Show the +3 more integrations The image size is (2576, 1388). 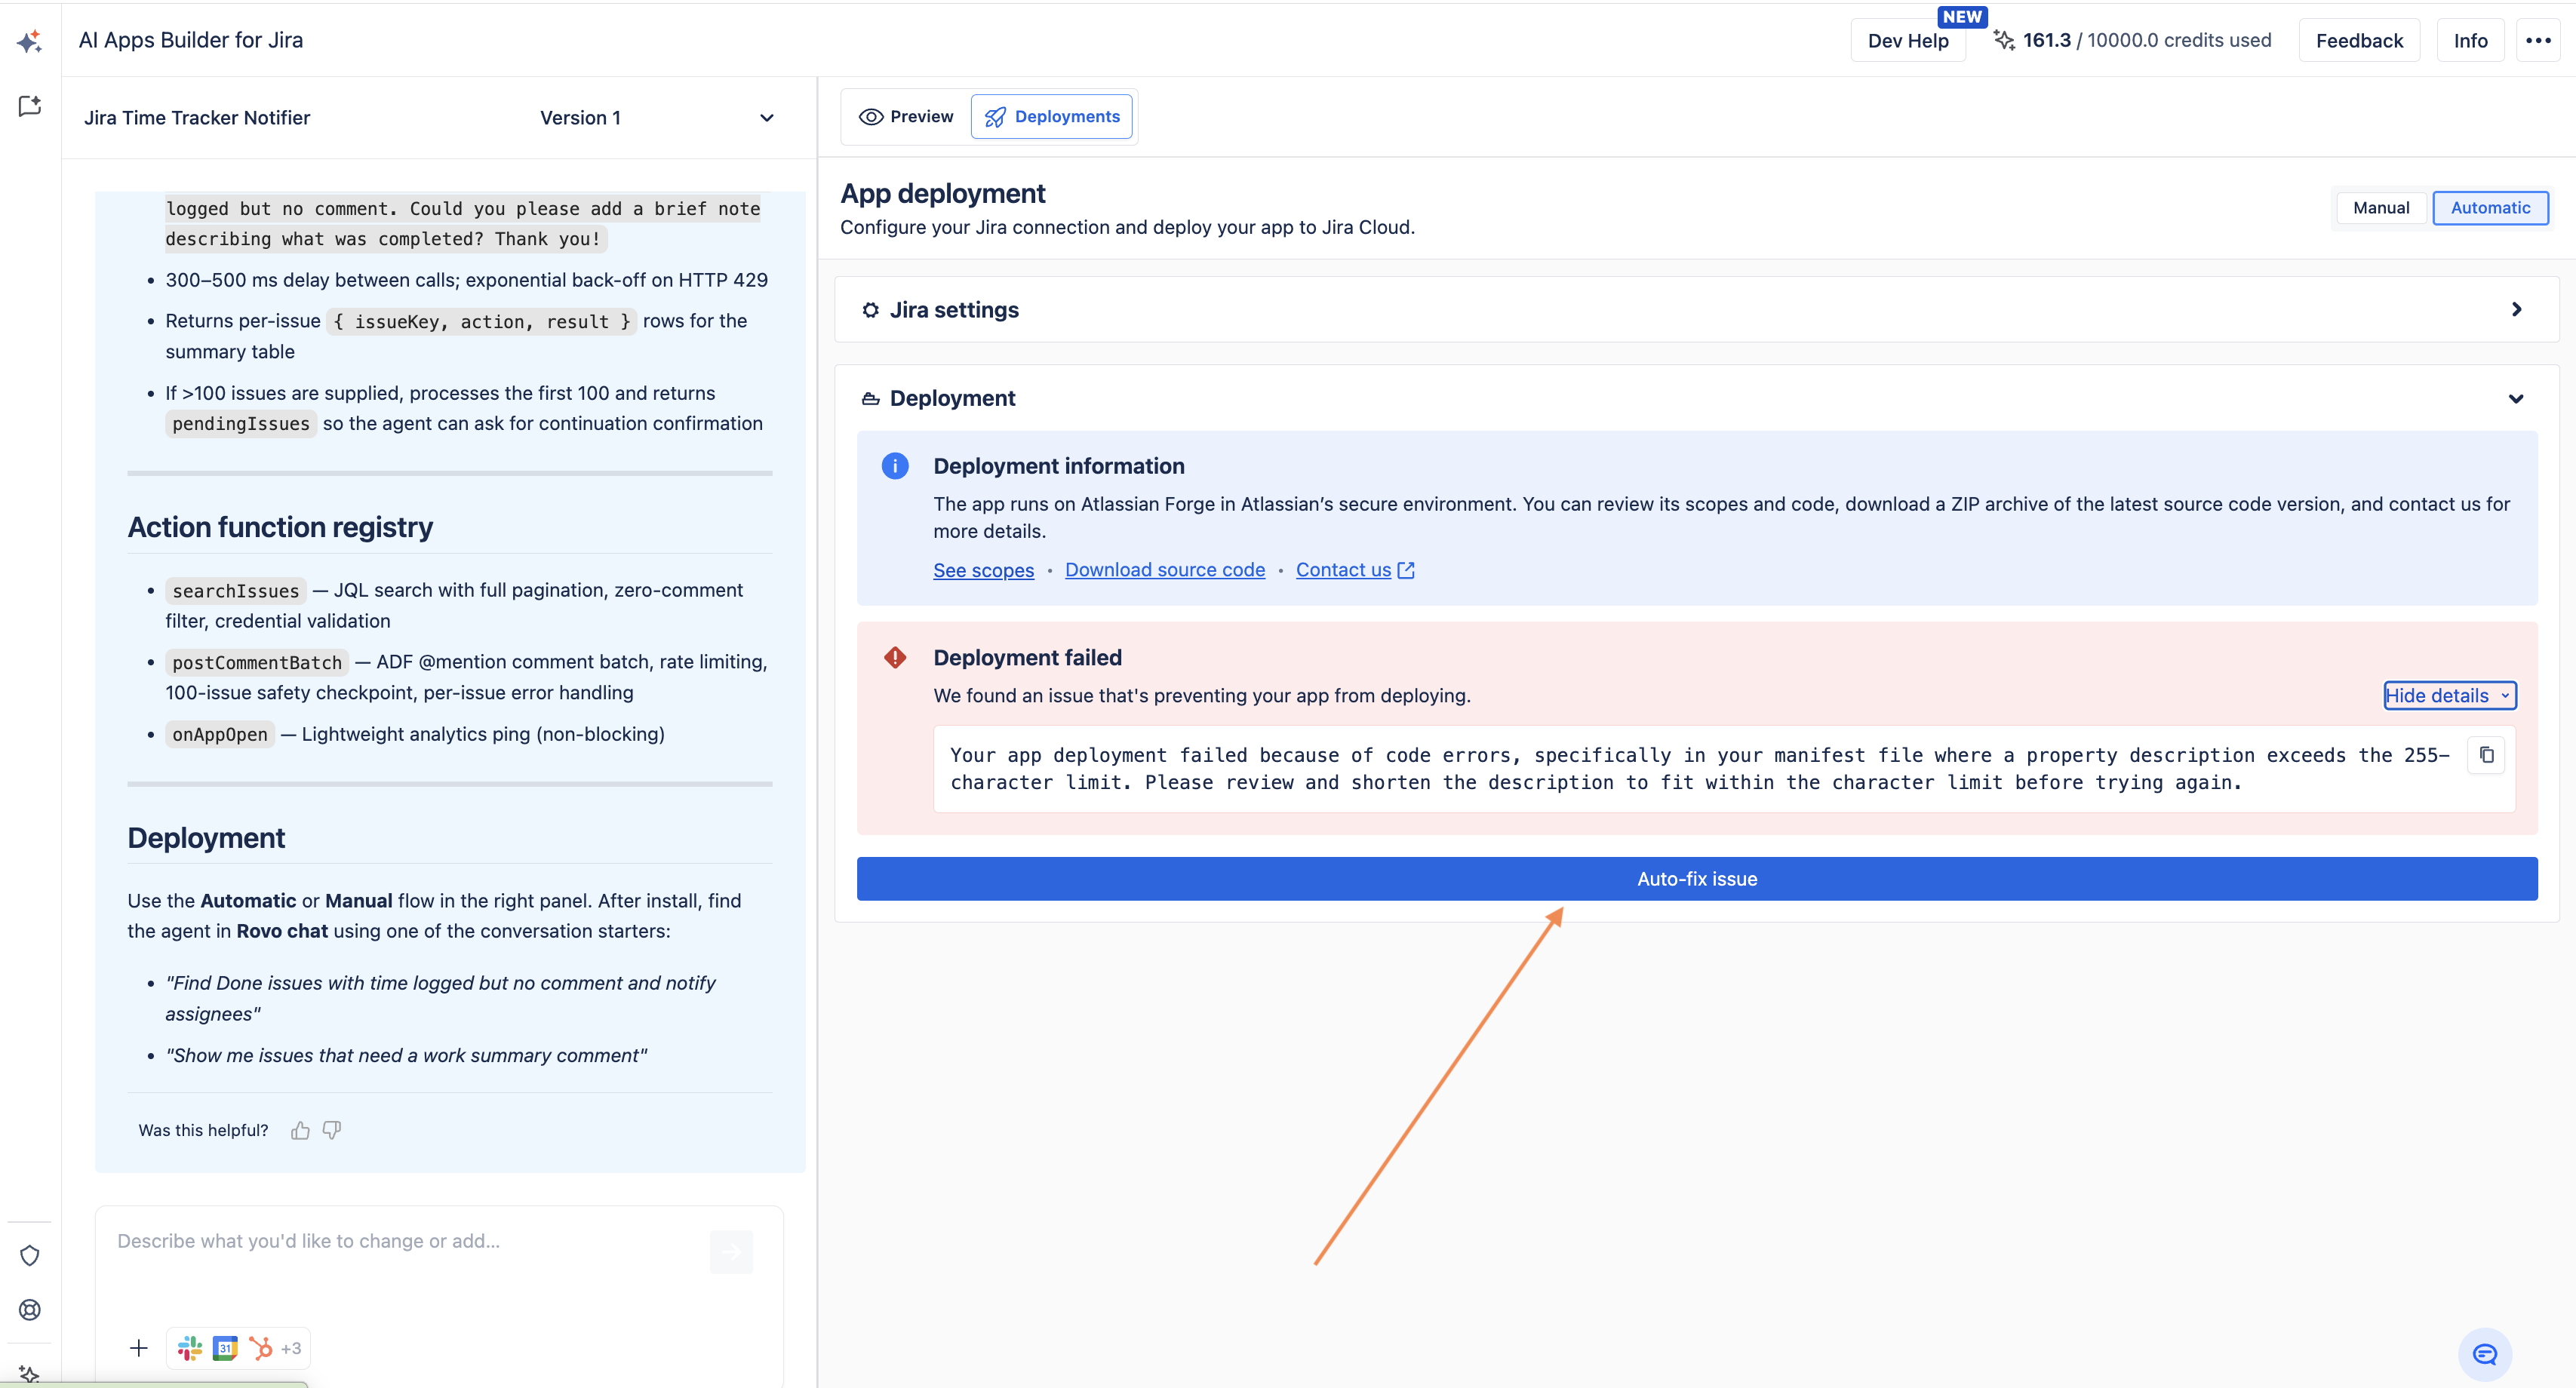click(291, 1348)
